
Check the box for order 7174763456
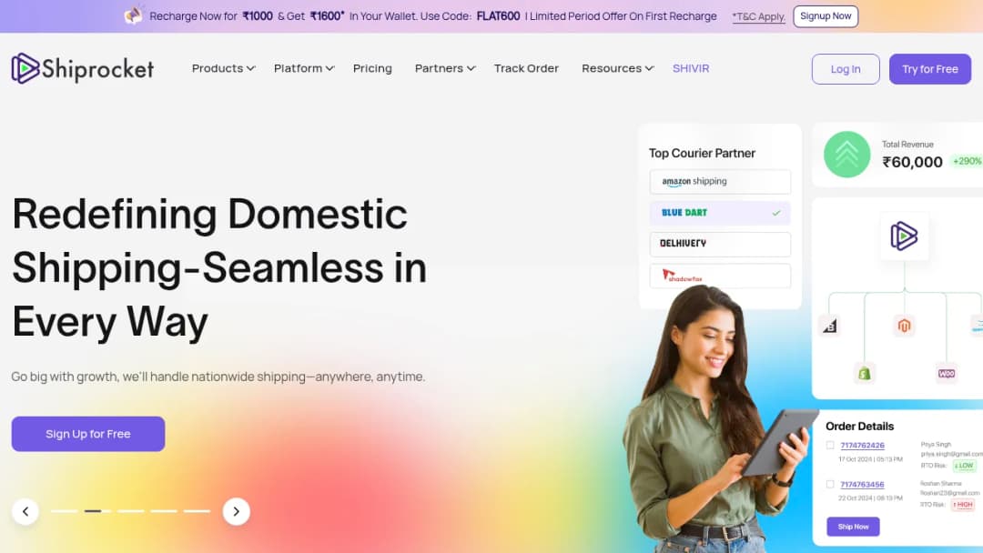tap(830, 484)
